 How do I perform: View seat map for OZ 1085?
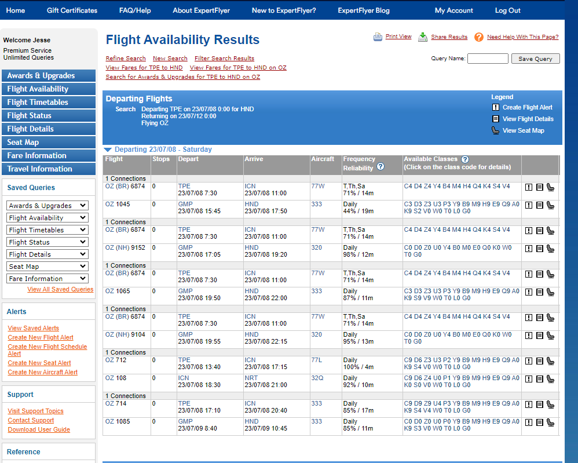550,423
